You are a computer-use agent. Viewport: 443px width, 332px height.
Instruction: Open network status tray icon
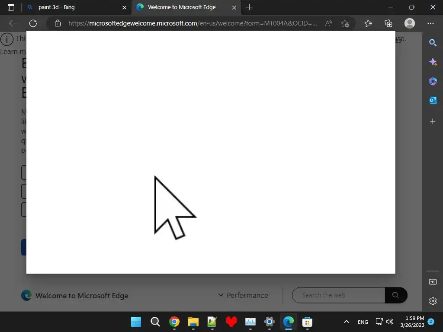[379, 322]
